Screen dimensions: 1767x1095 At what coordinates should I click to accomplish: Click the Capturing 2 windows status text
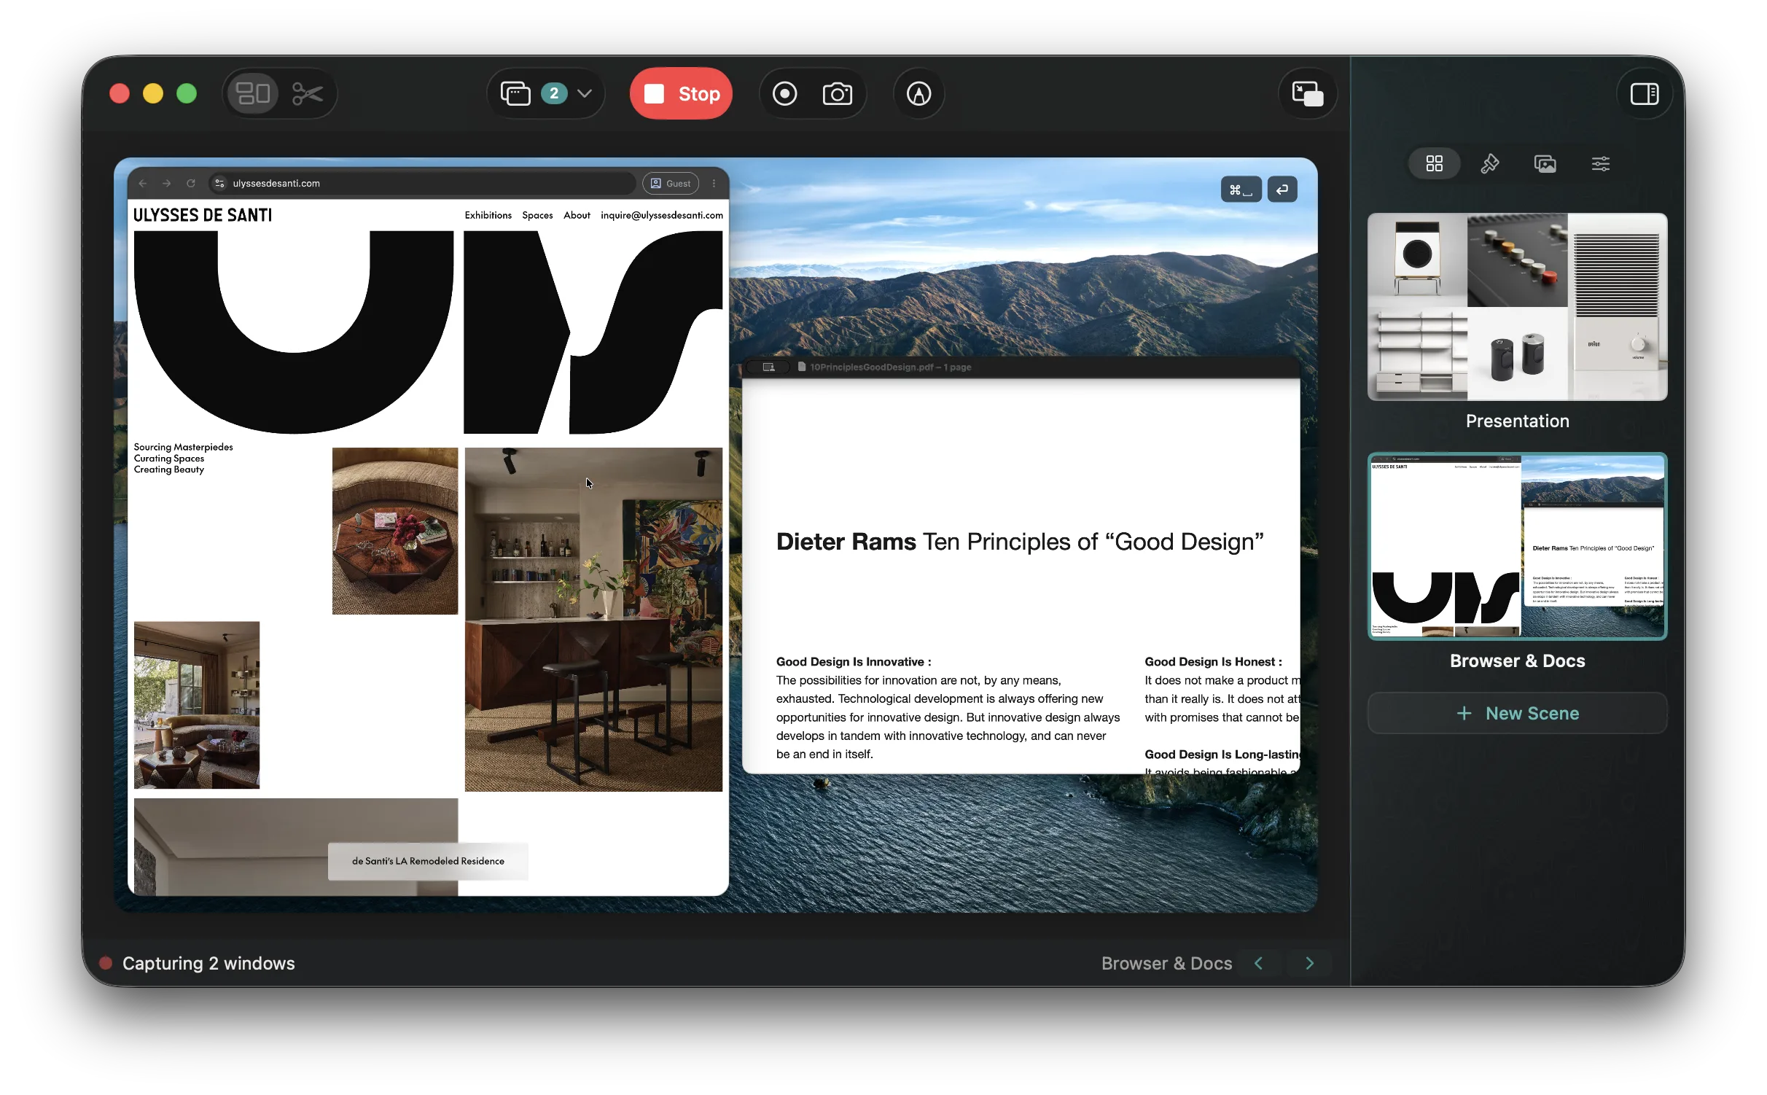click(208, 963)
